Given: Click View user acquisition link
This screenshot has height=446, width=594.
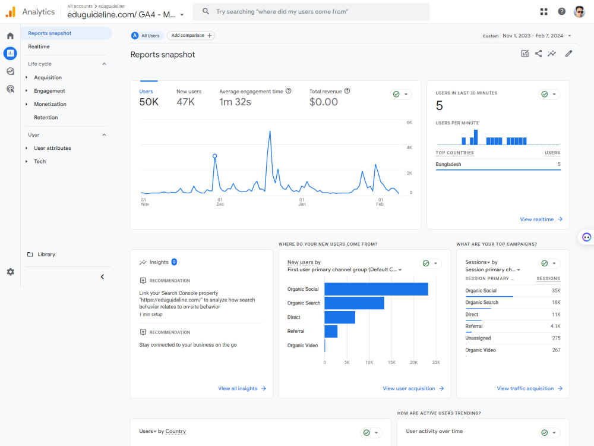Looking at the screenshot, I should click(413, 388).
